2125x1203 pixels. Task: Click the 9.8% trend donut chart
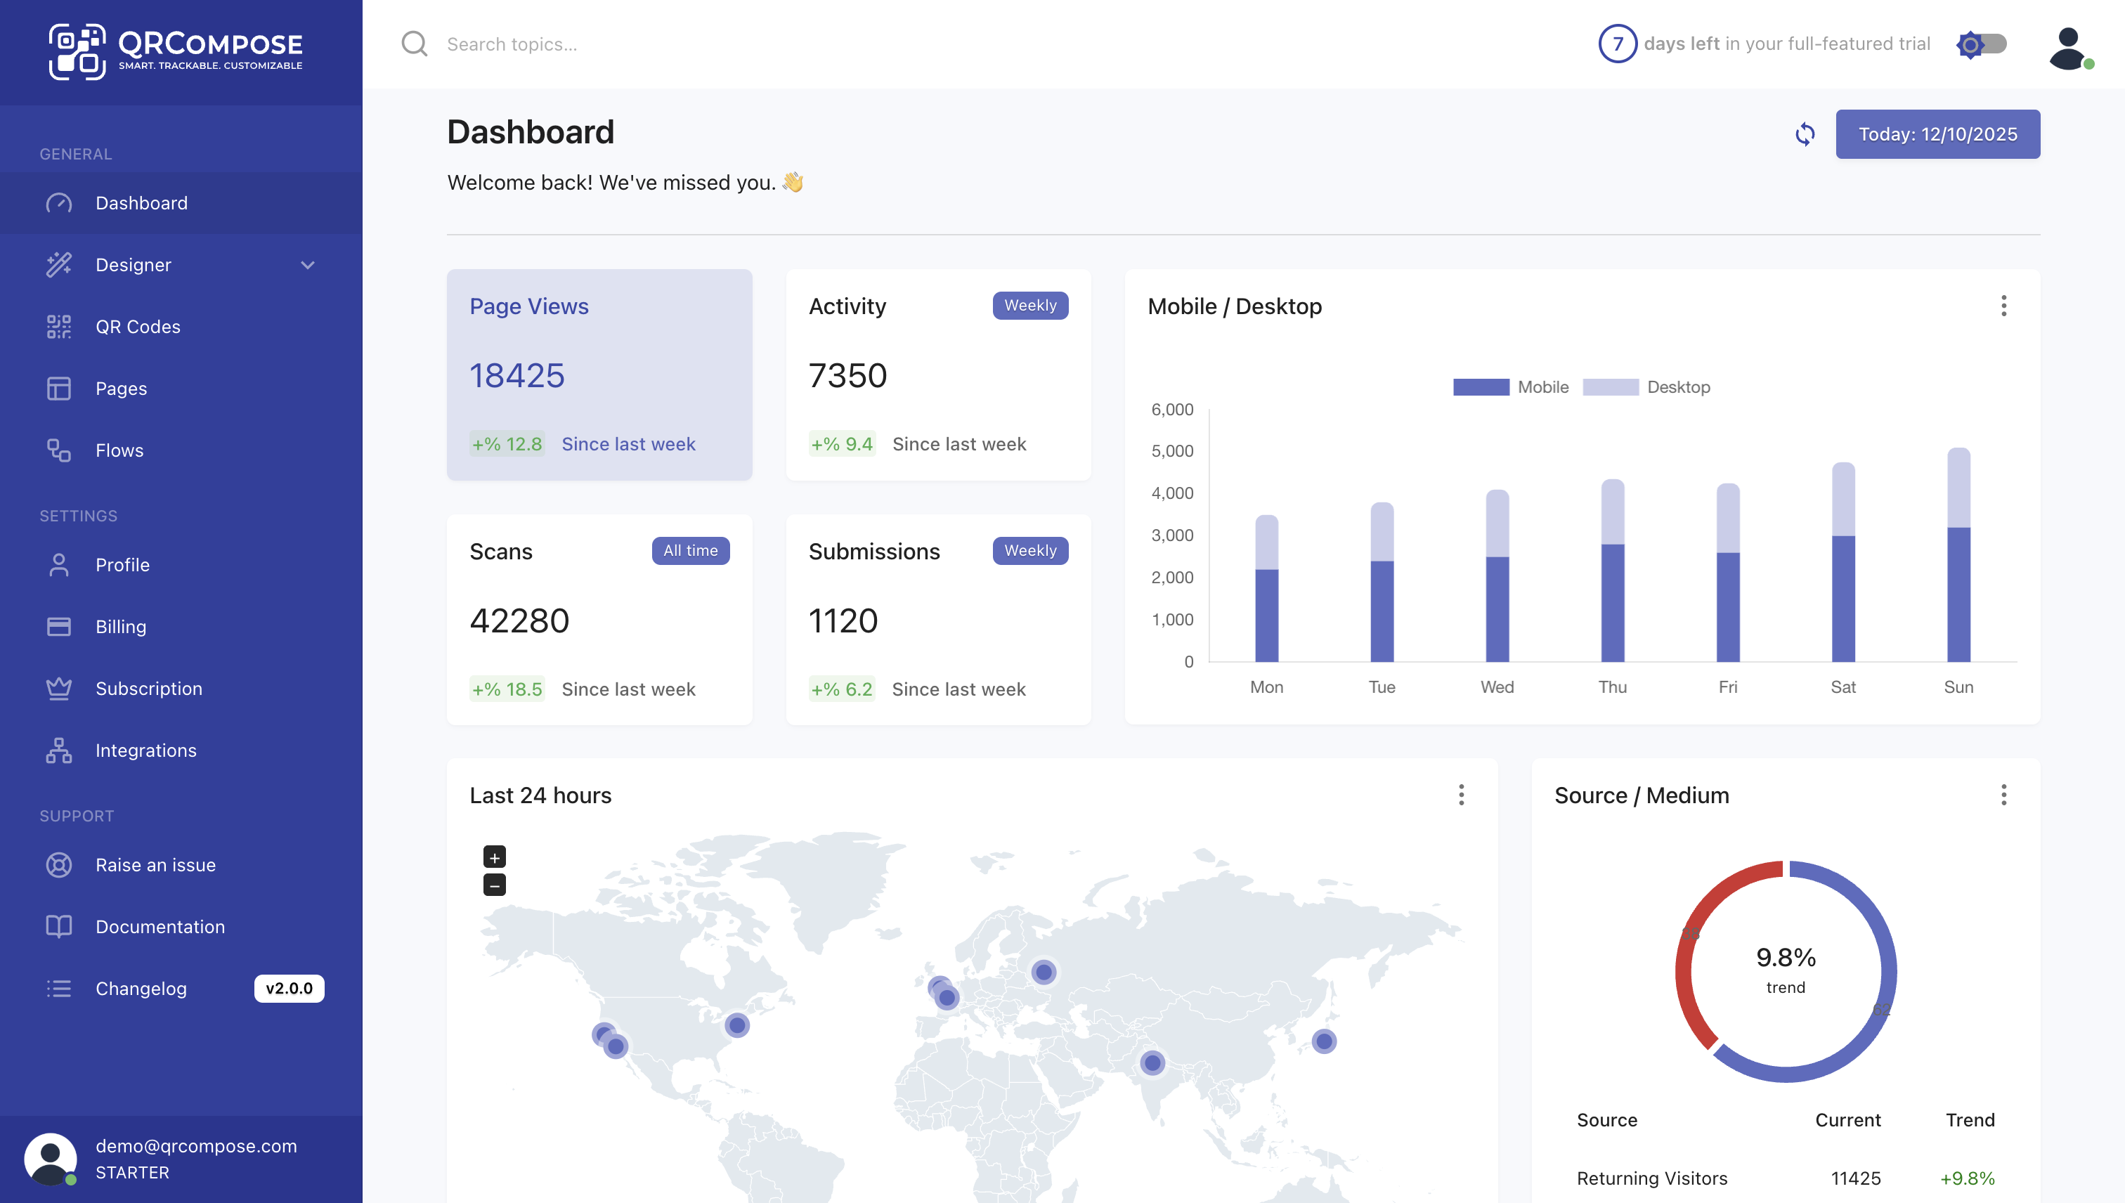(1786, 971)
